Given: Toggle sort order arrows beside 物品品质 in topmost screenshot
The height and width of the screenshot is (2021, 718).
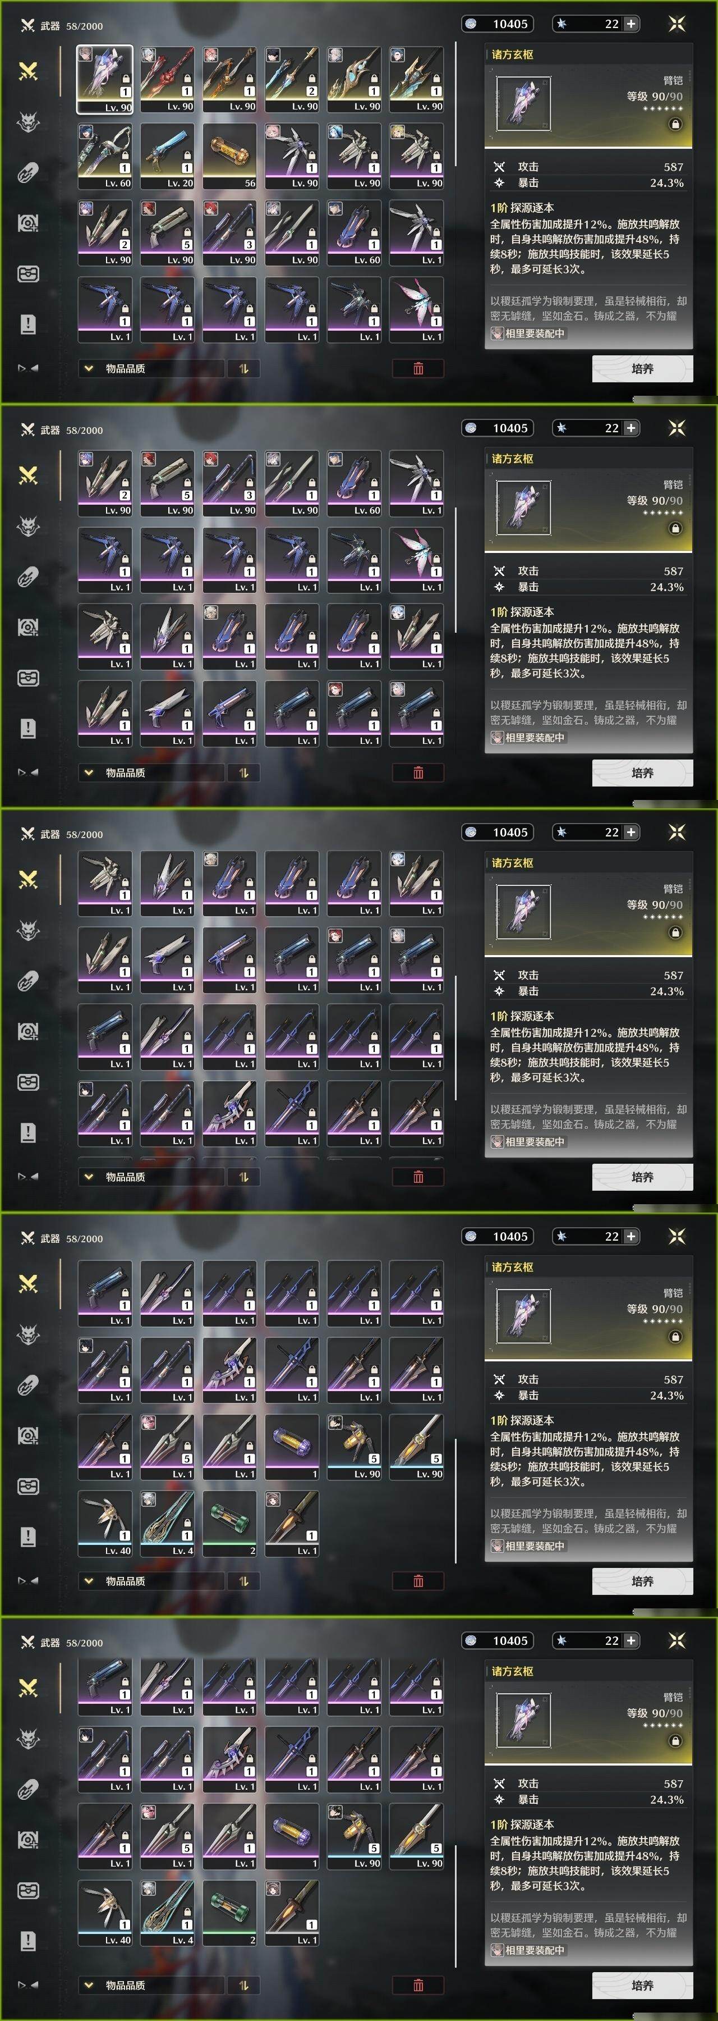Looking at the screenshot, I should (x=244, y=368).
